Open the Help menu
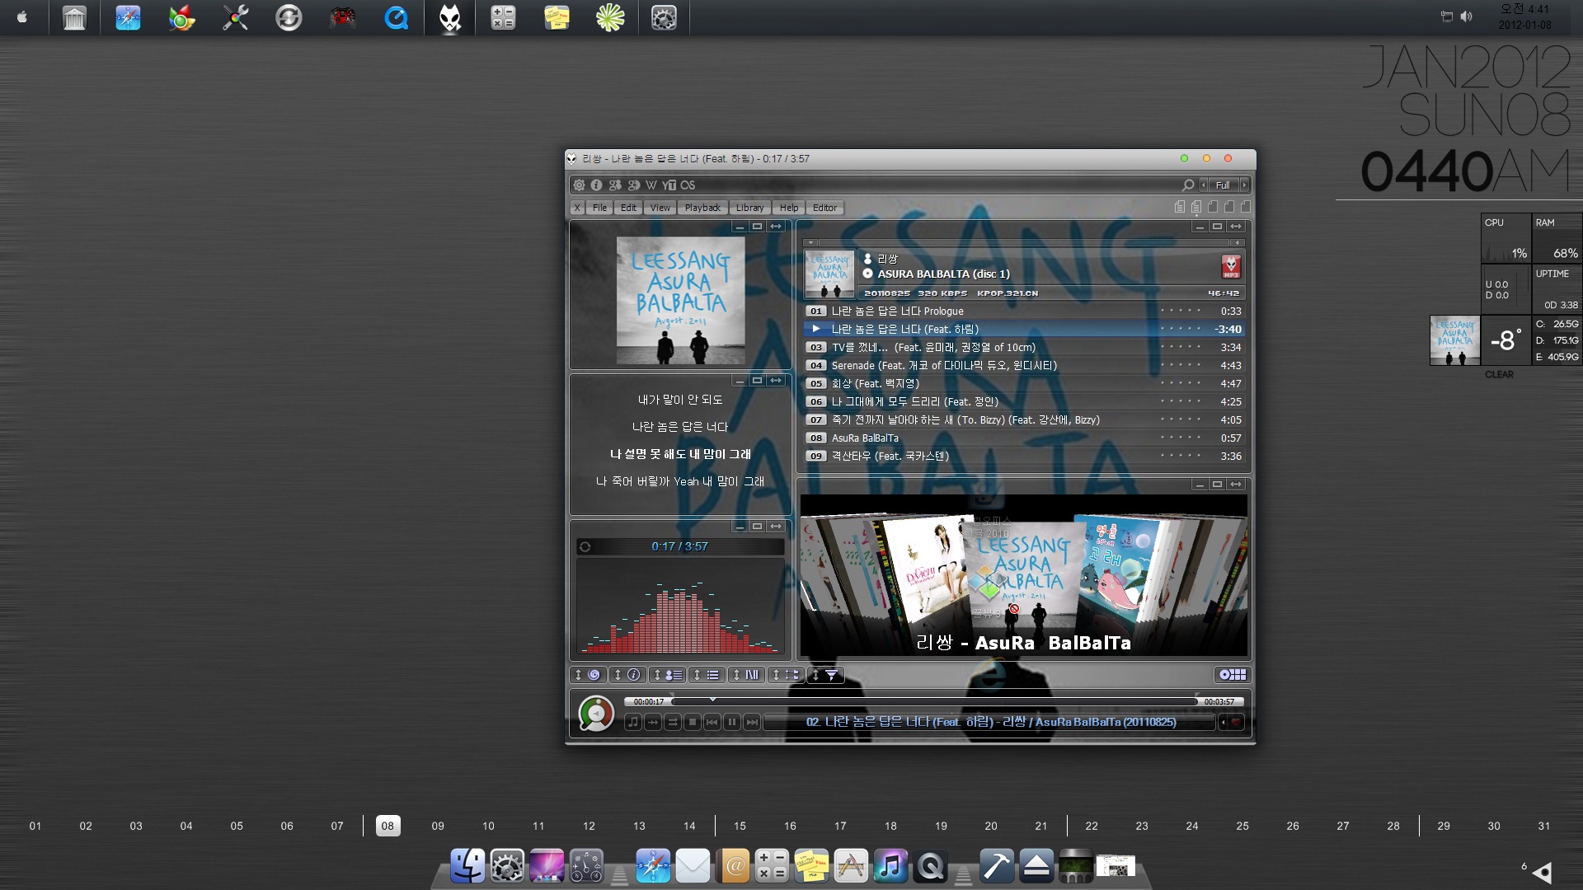 789,208
